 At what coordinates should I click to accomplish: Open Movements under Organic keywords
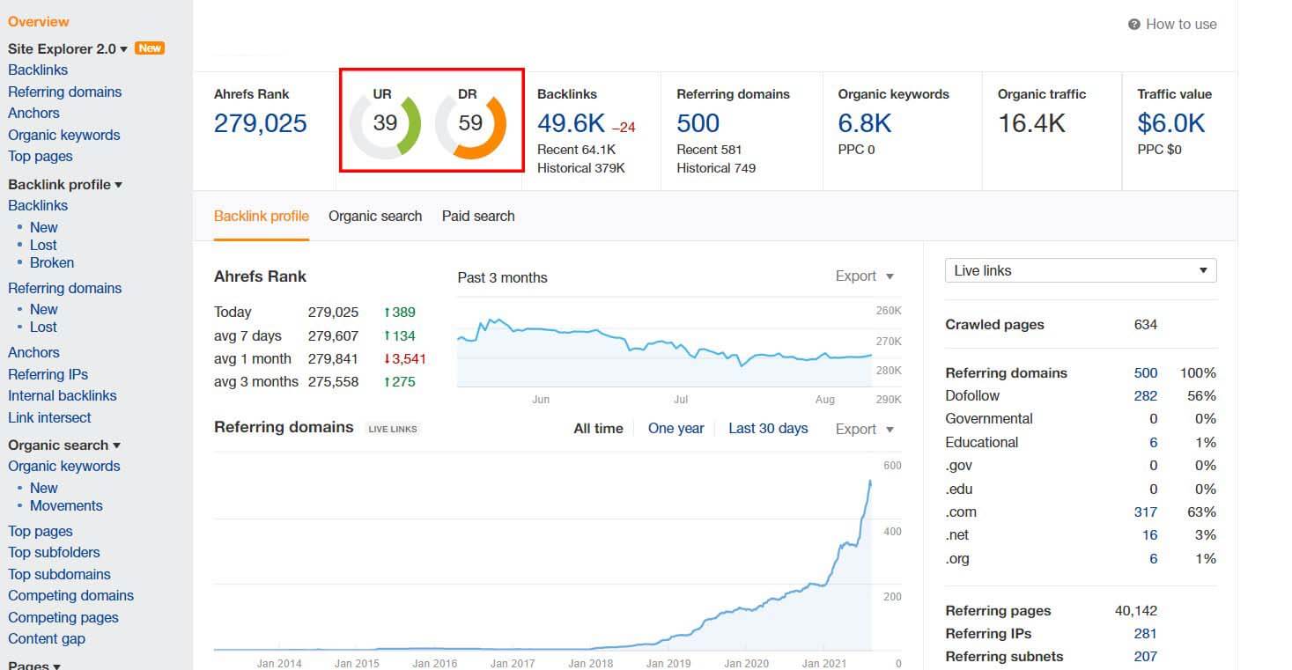tap(66, 505)
